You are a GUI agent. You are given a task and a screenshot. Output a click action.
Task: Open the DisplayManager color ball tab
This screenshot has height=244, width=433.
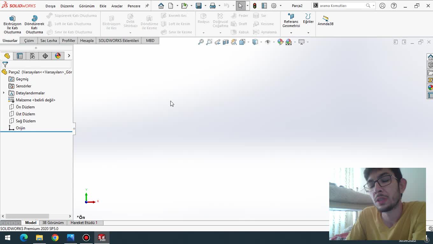coord(58,56)
